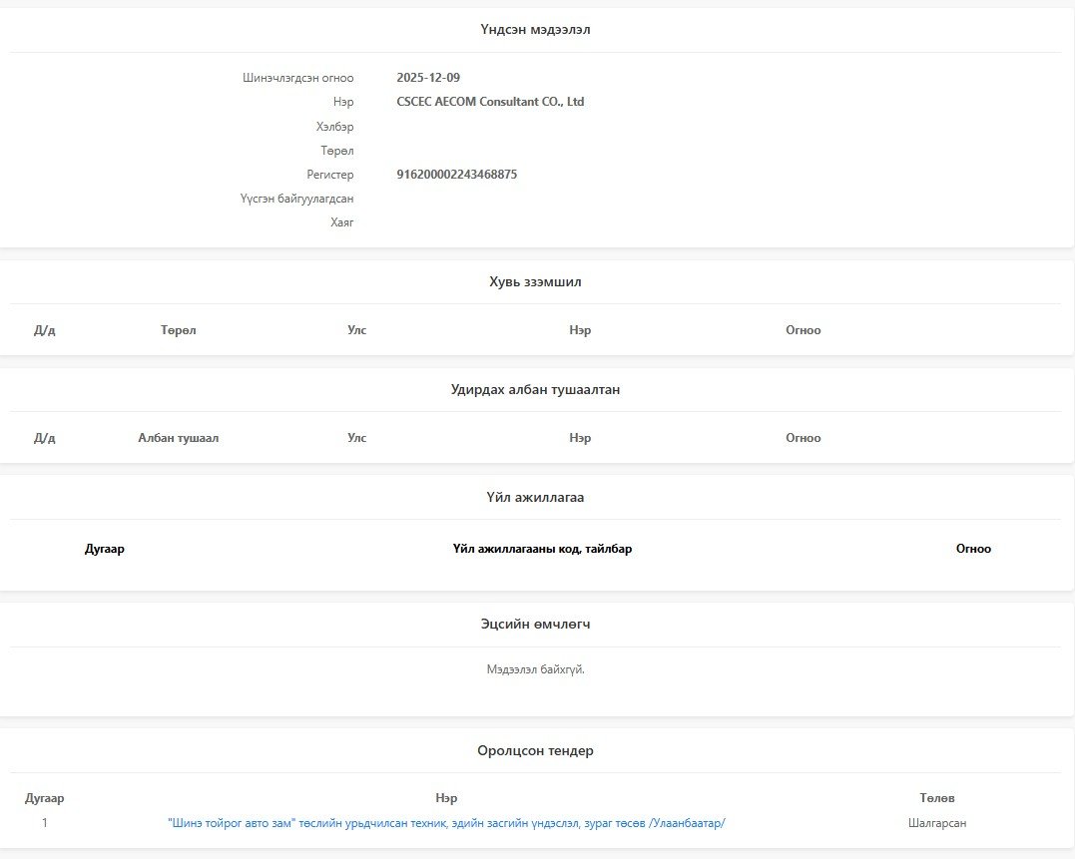The width and height of the screenshot is (1075, 859).
Task: Click the updated date 2025-12-09
Action: pyautogui.click(x=428, y=78)
